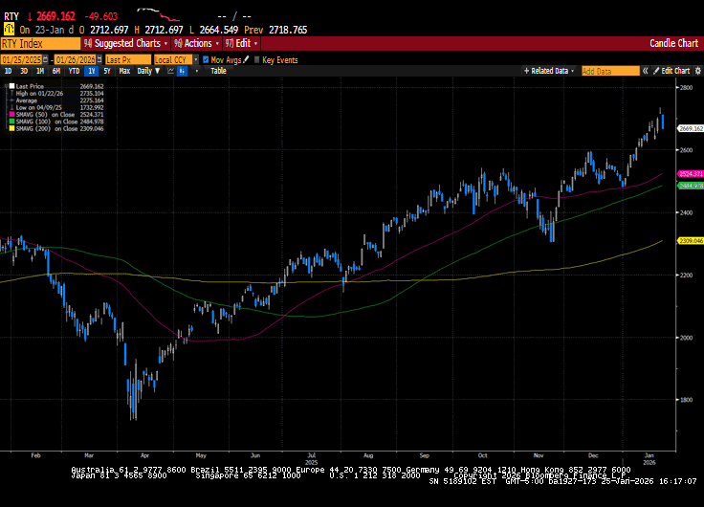The width and height of the screenshot is (704, 507).
Task: Open the Actions menu
Action: (195, 43)
